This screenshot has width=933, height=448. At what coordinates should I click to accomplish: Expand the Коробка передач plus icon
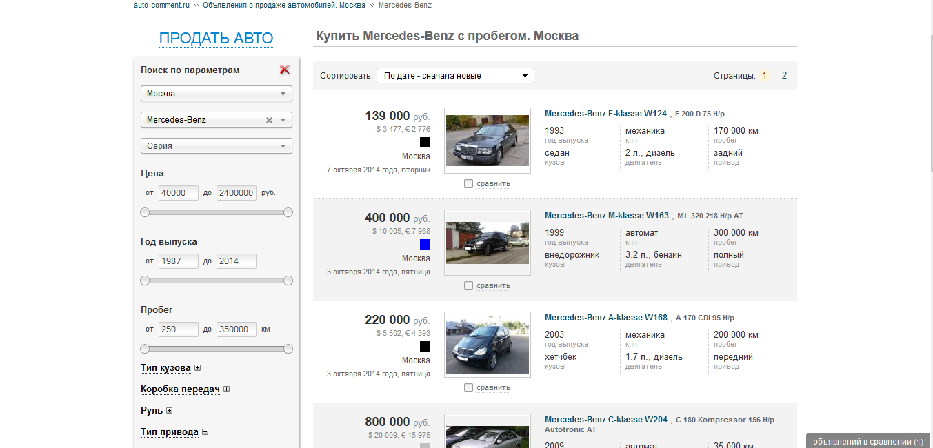226,389
